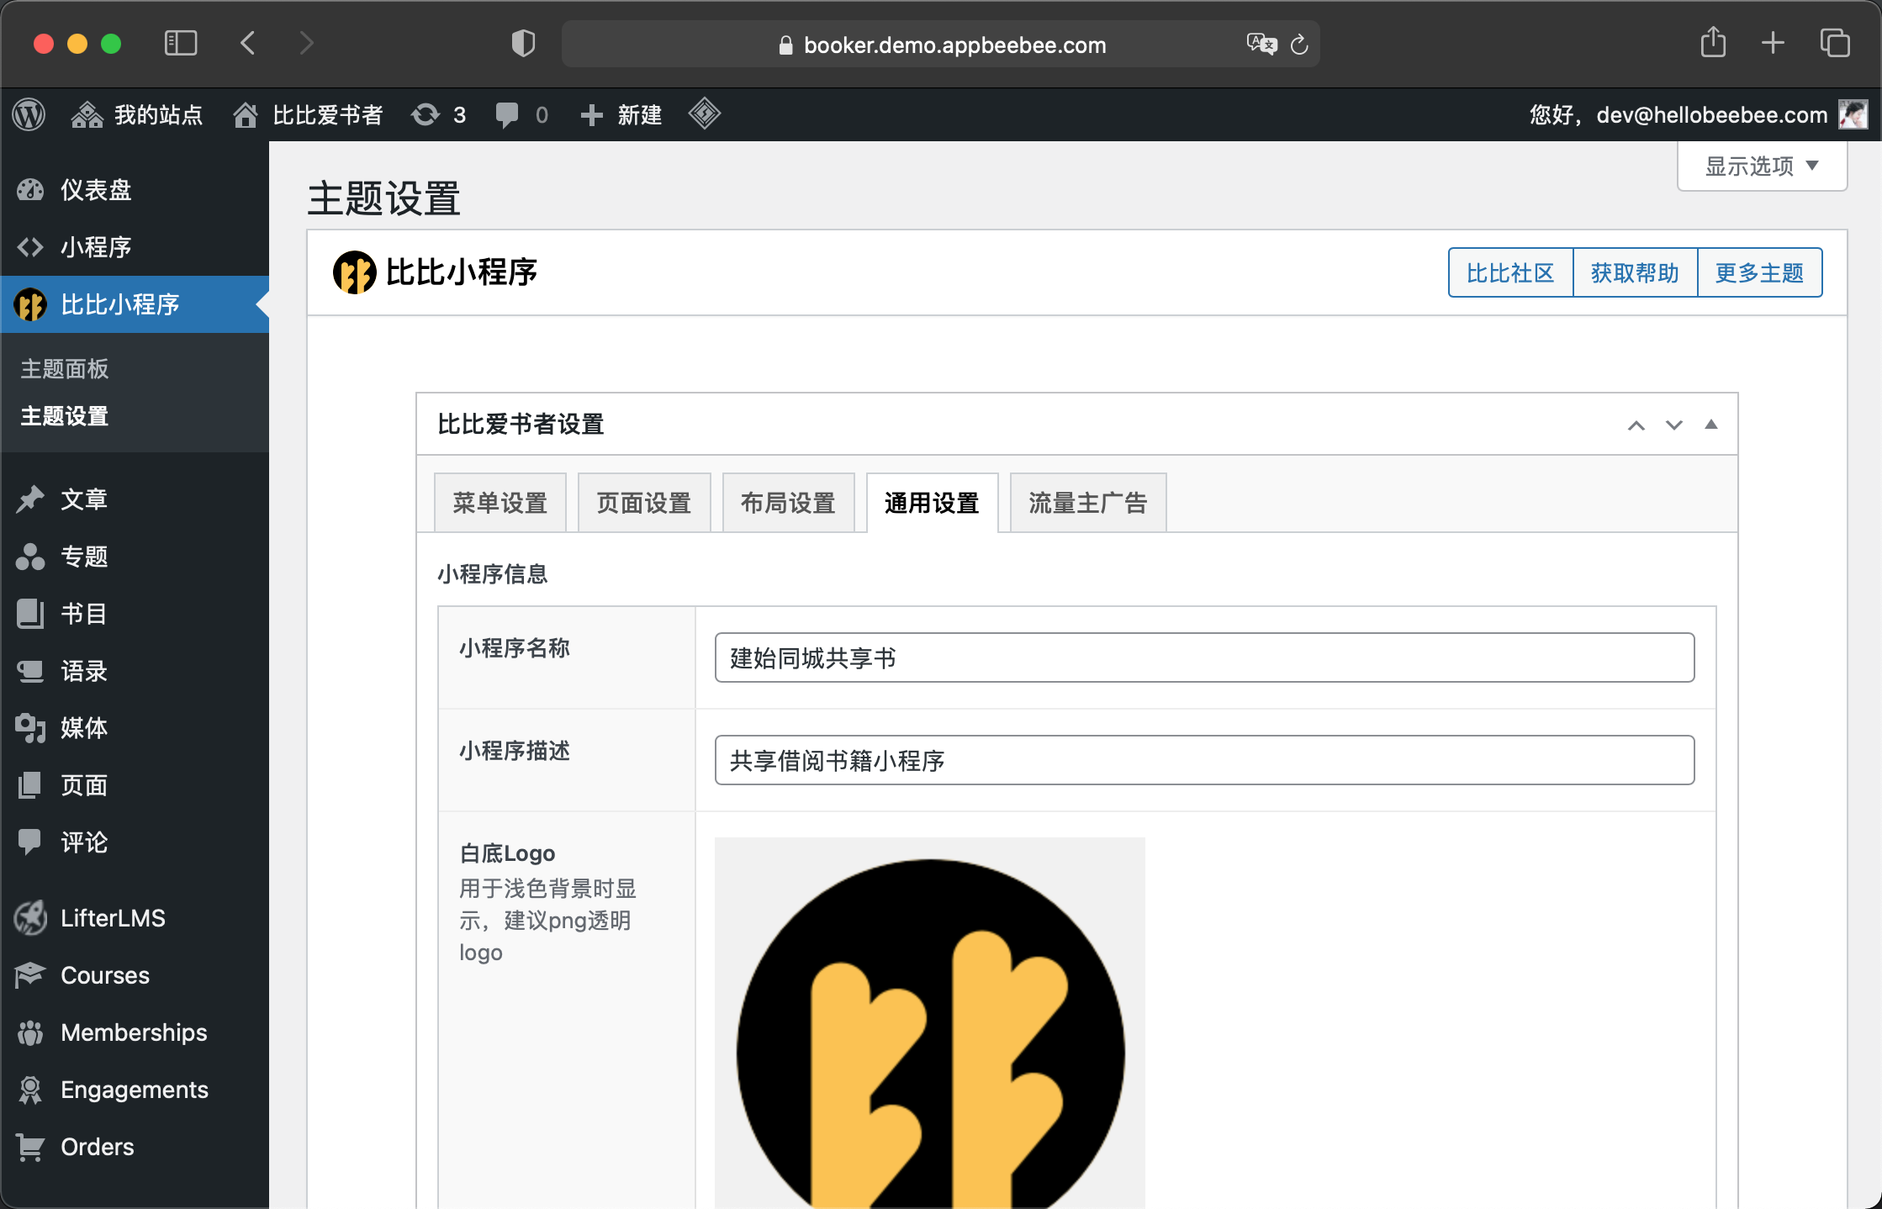Open the 仪表盘 dashboard menu
Screen dimensions: 1882x1209
pyautogui.click(x=95, y=190)
